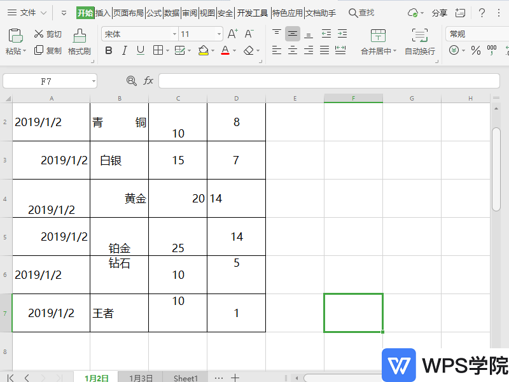The height and width of the screenshot is (382, 509).
Task: Click the Center alignment icon
Action: pyautogui.click(x=291, y=51)
